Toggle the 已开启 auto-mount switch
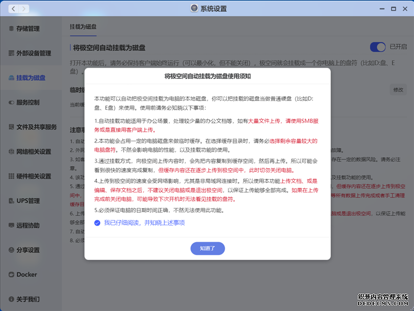Viewport: 414px width, 311px height. coord(378,47)
